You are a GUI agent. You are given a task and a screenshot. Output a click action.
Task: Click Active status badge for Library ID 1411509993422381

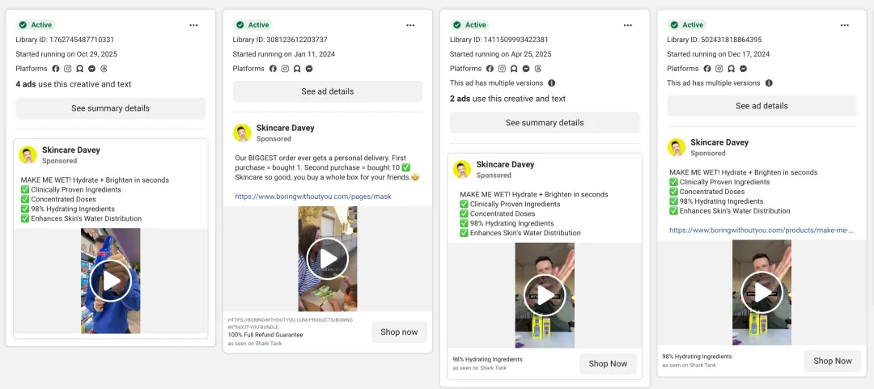click(x=470, y=25)
